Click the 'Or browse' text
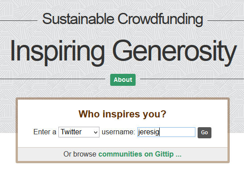Screen dimensions: 244x169 pos(80,154)
